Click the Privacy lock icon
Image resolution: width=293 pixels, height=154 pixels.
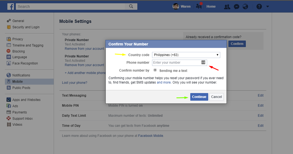9,39
